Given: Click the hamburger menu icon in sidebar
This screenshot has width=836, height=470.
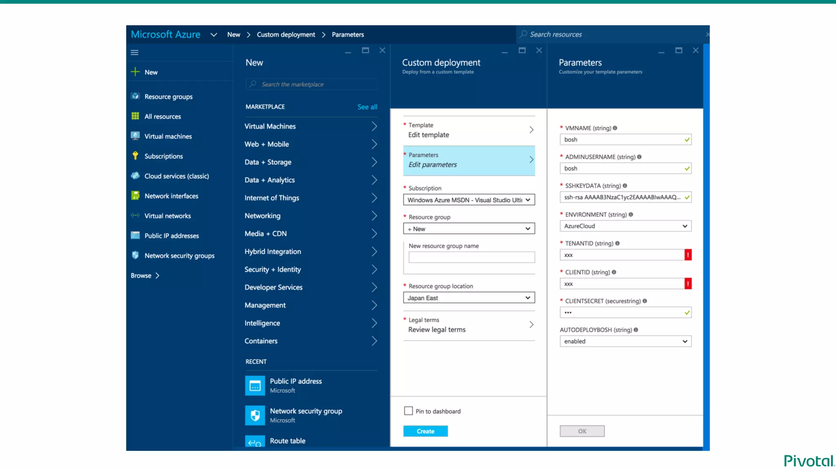Looking at the screenshot, I should pyautogui.click(x=134, y=52).
